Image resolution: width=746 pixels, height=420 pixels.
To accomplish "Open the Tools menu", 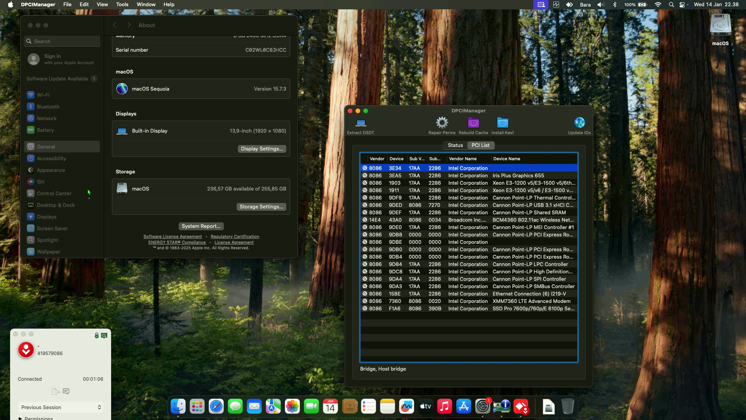I will point(122,4).
